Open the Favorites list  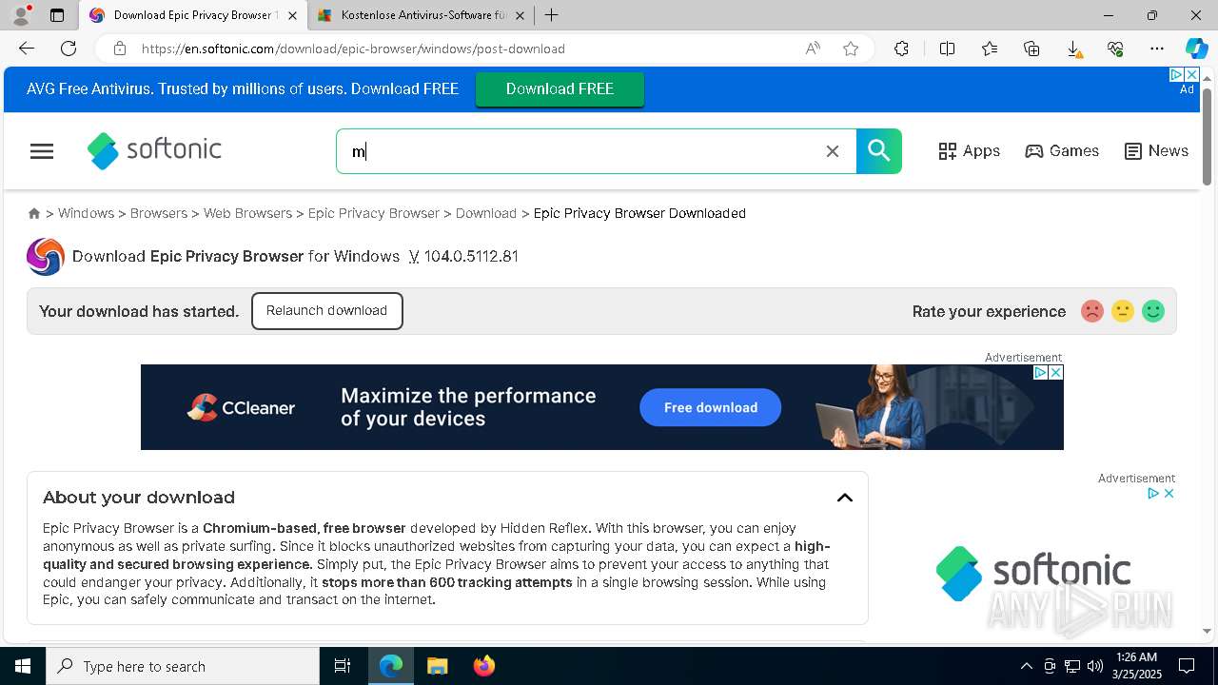click(990, 49)
